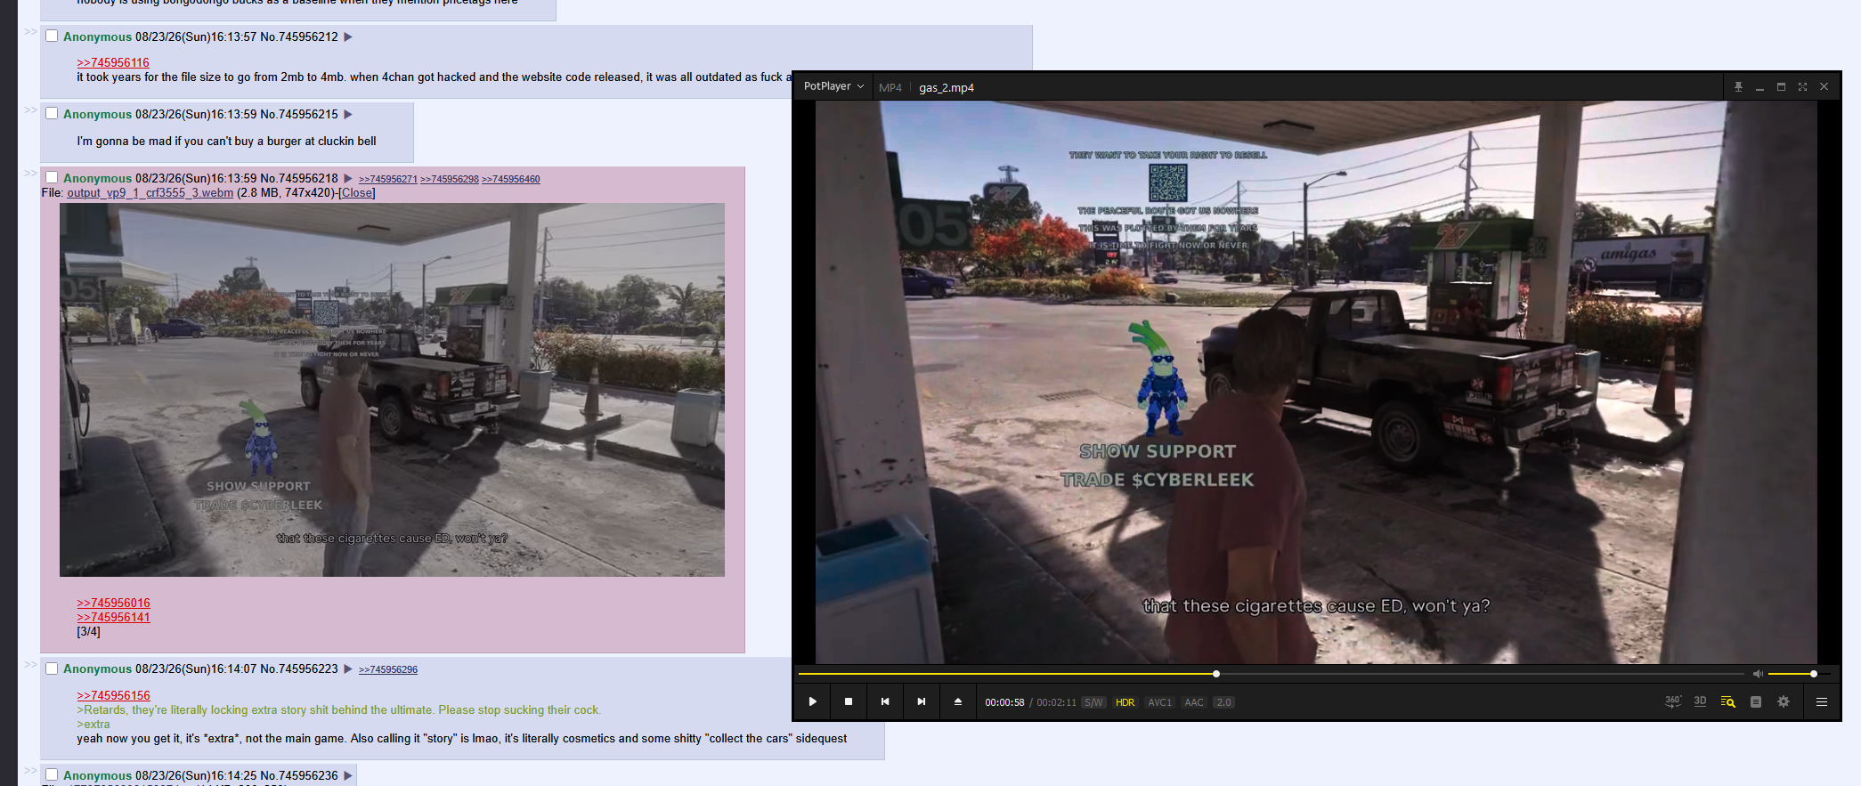This screenshot has width=1861, height=786.
Task: Close the PotPlayer window
Action: pyautogui.click(x=1824, y=86)
